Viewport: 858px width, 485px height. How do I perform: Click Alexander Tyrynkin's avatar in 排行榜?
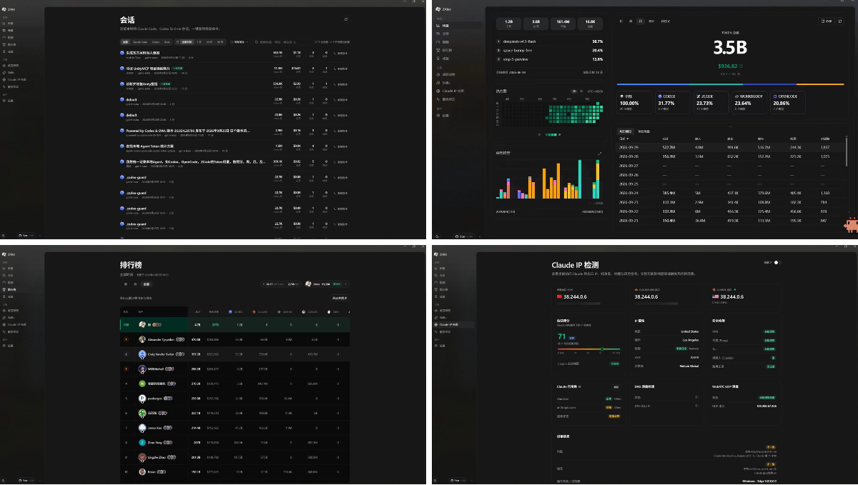tap(142, 339)
